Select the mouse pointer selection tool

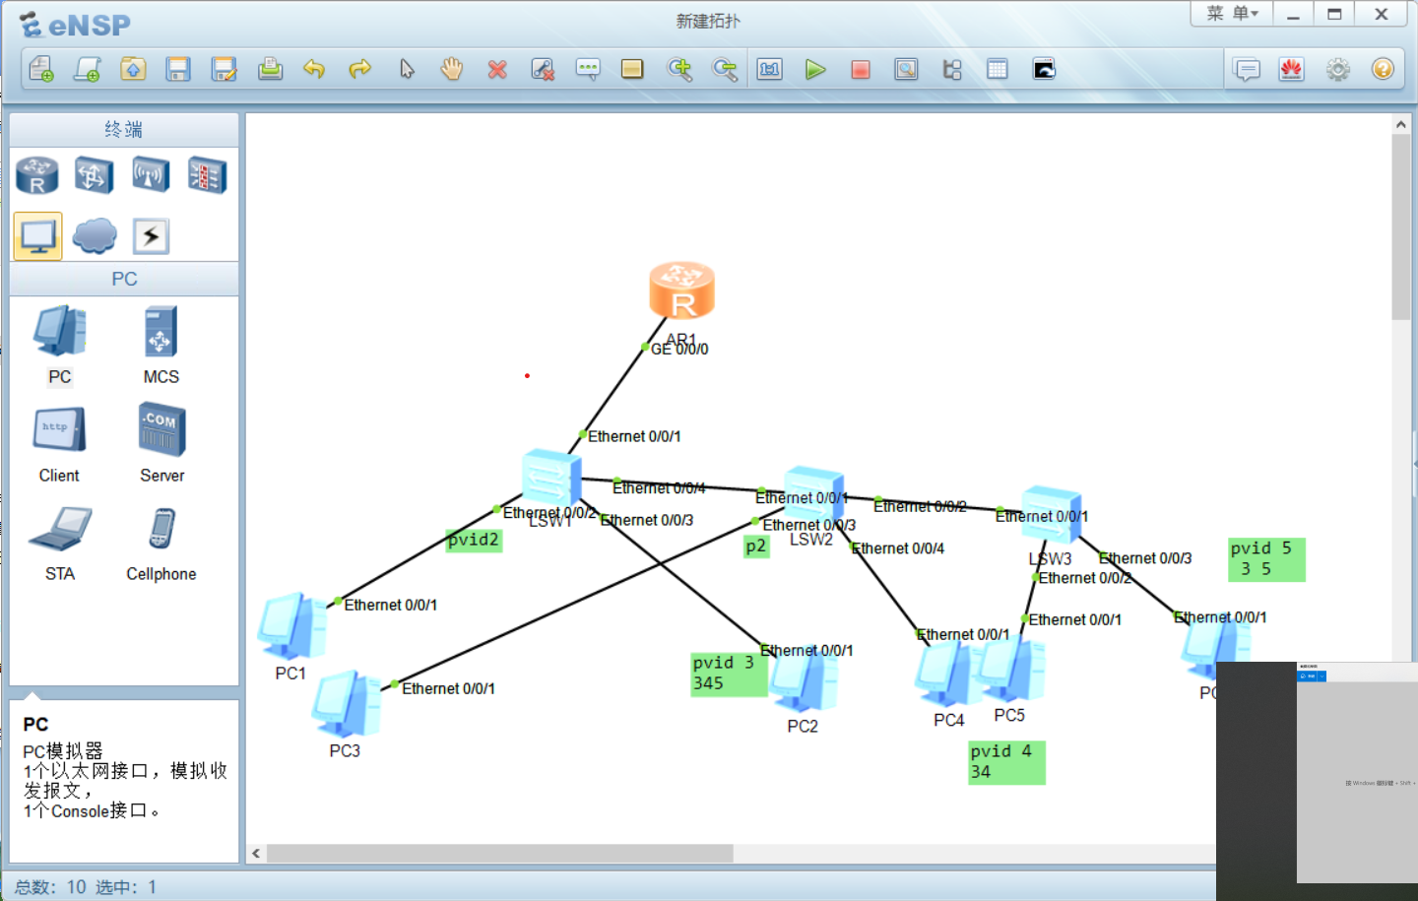[x=406, y=69]
